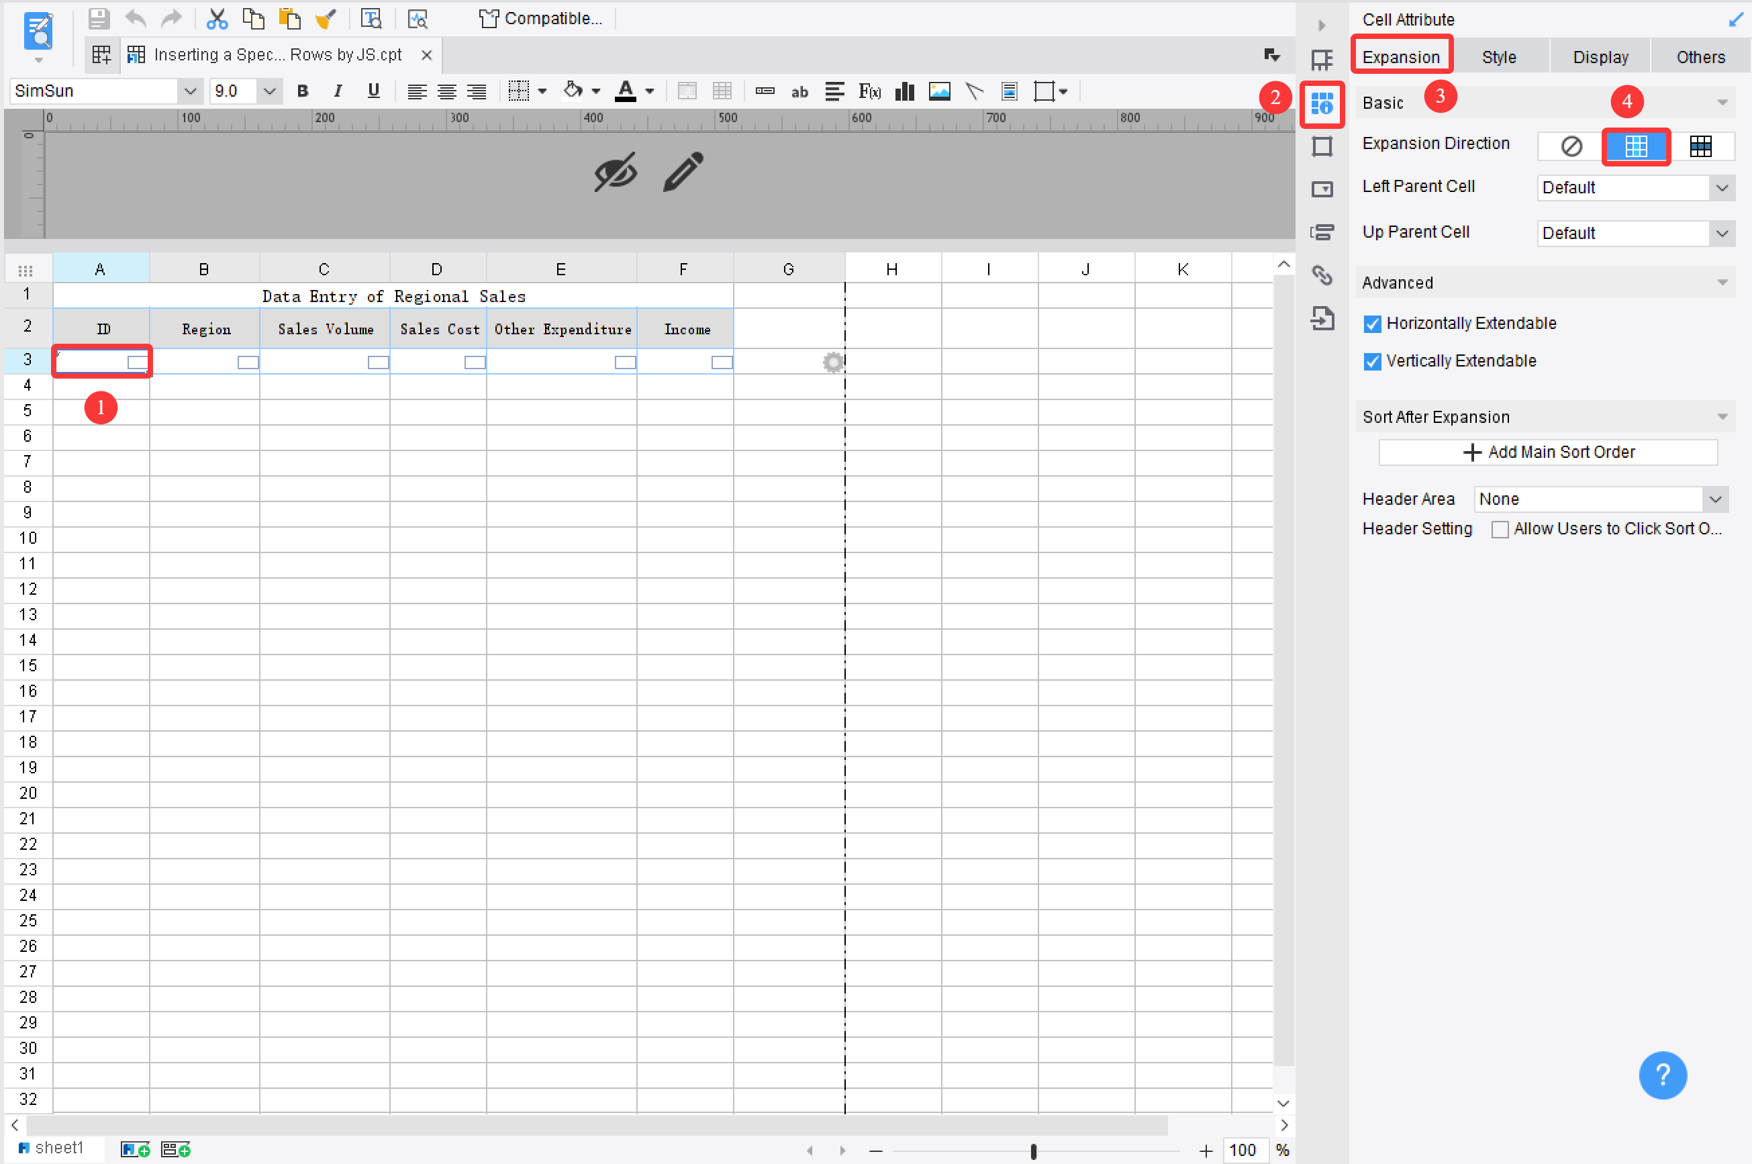Screen dimensions: 1752x1164
Task: Collapse the Advanced section
Action: tap(1723, 282)
